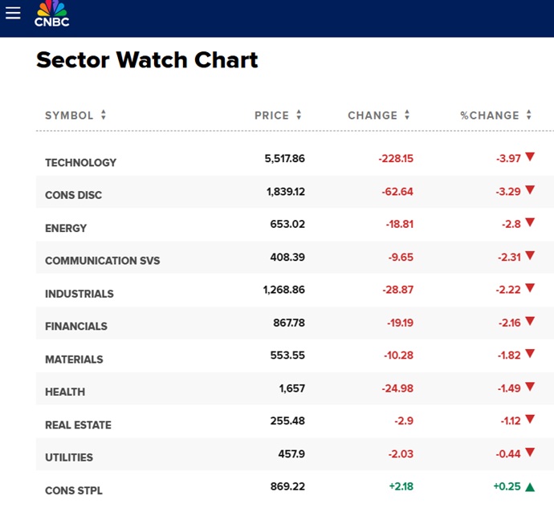Sort table by %Change column arrows

[x=529, y=116]
